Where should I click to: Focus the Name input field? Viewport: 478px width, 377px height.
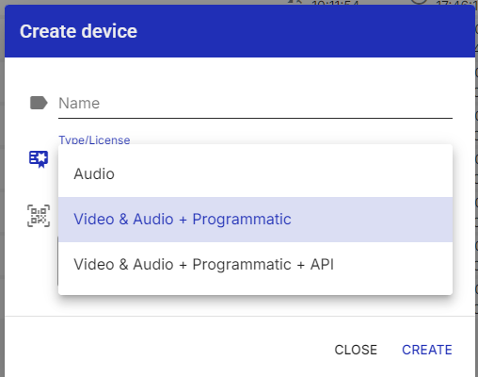255,104
